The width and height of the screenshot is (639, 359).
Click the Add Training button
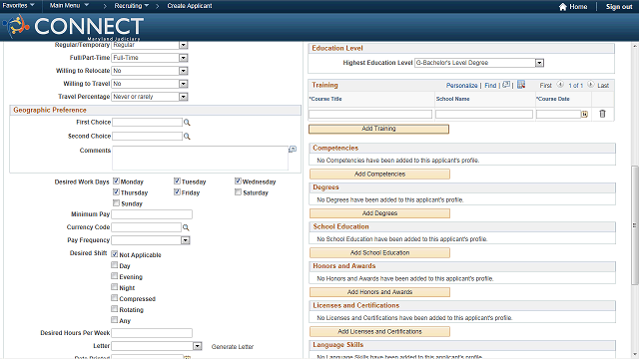point(378,129)
